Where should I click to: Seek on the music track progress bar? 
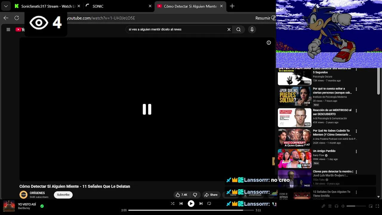191,210
